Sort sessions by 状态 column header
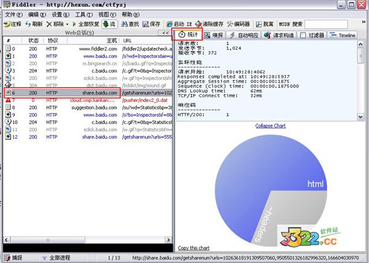The height and width of the screenshot is (263, 369). coord(33,41)
